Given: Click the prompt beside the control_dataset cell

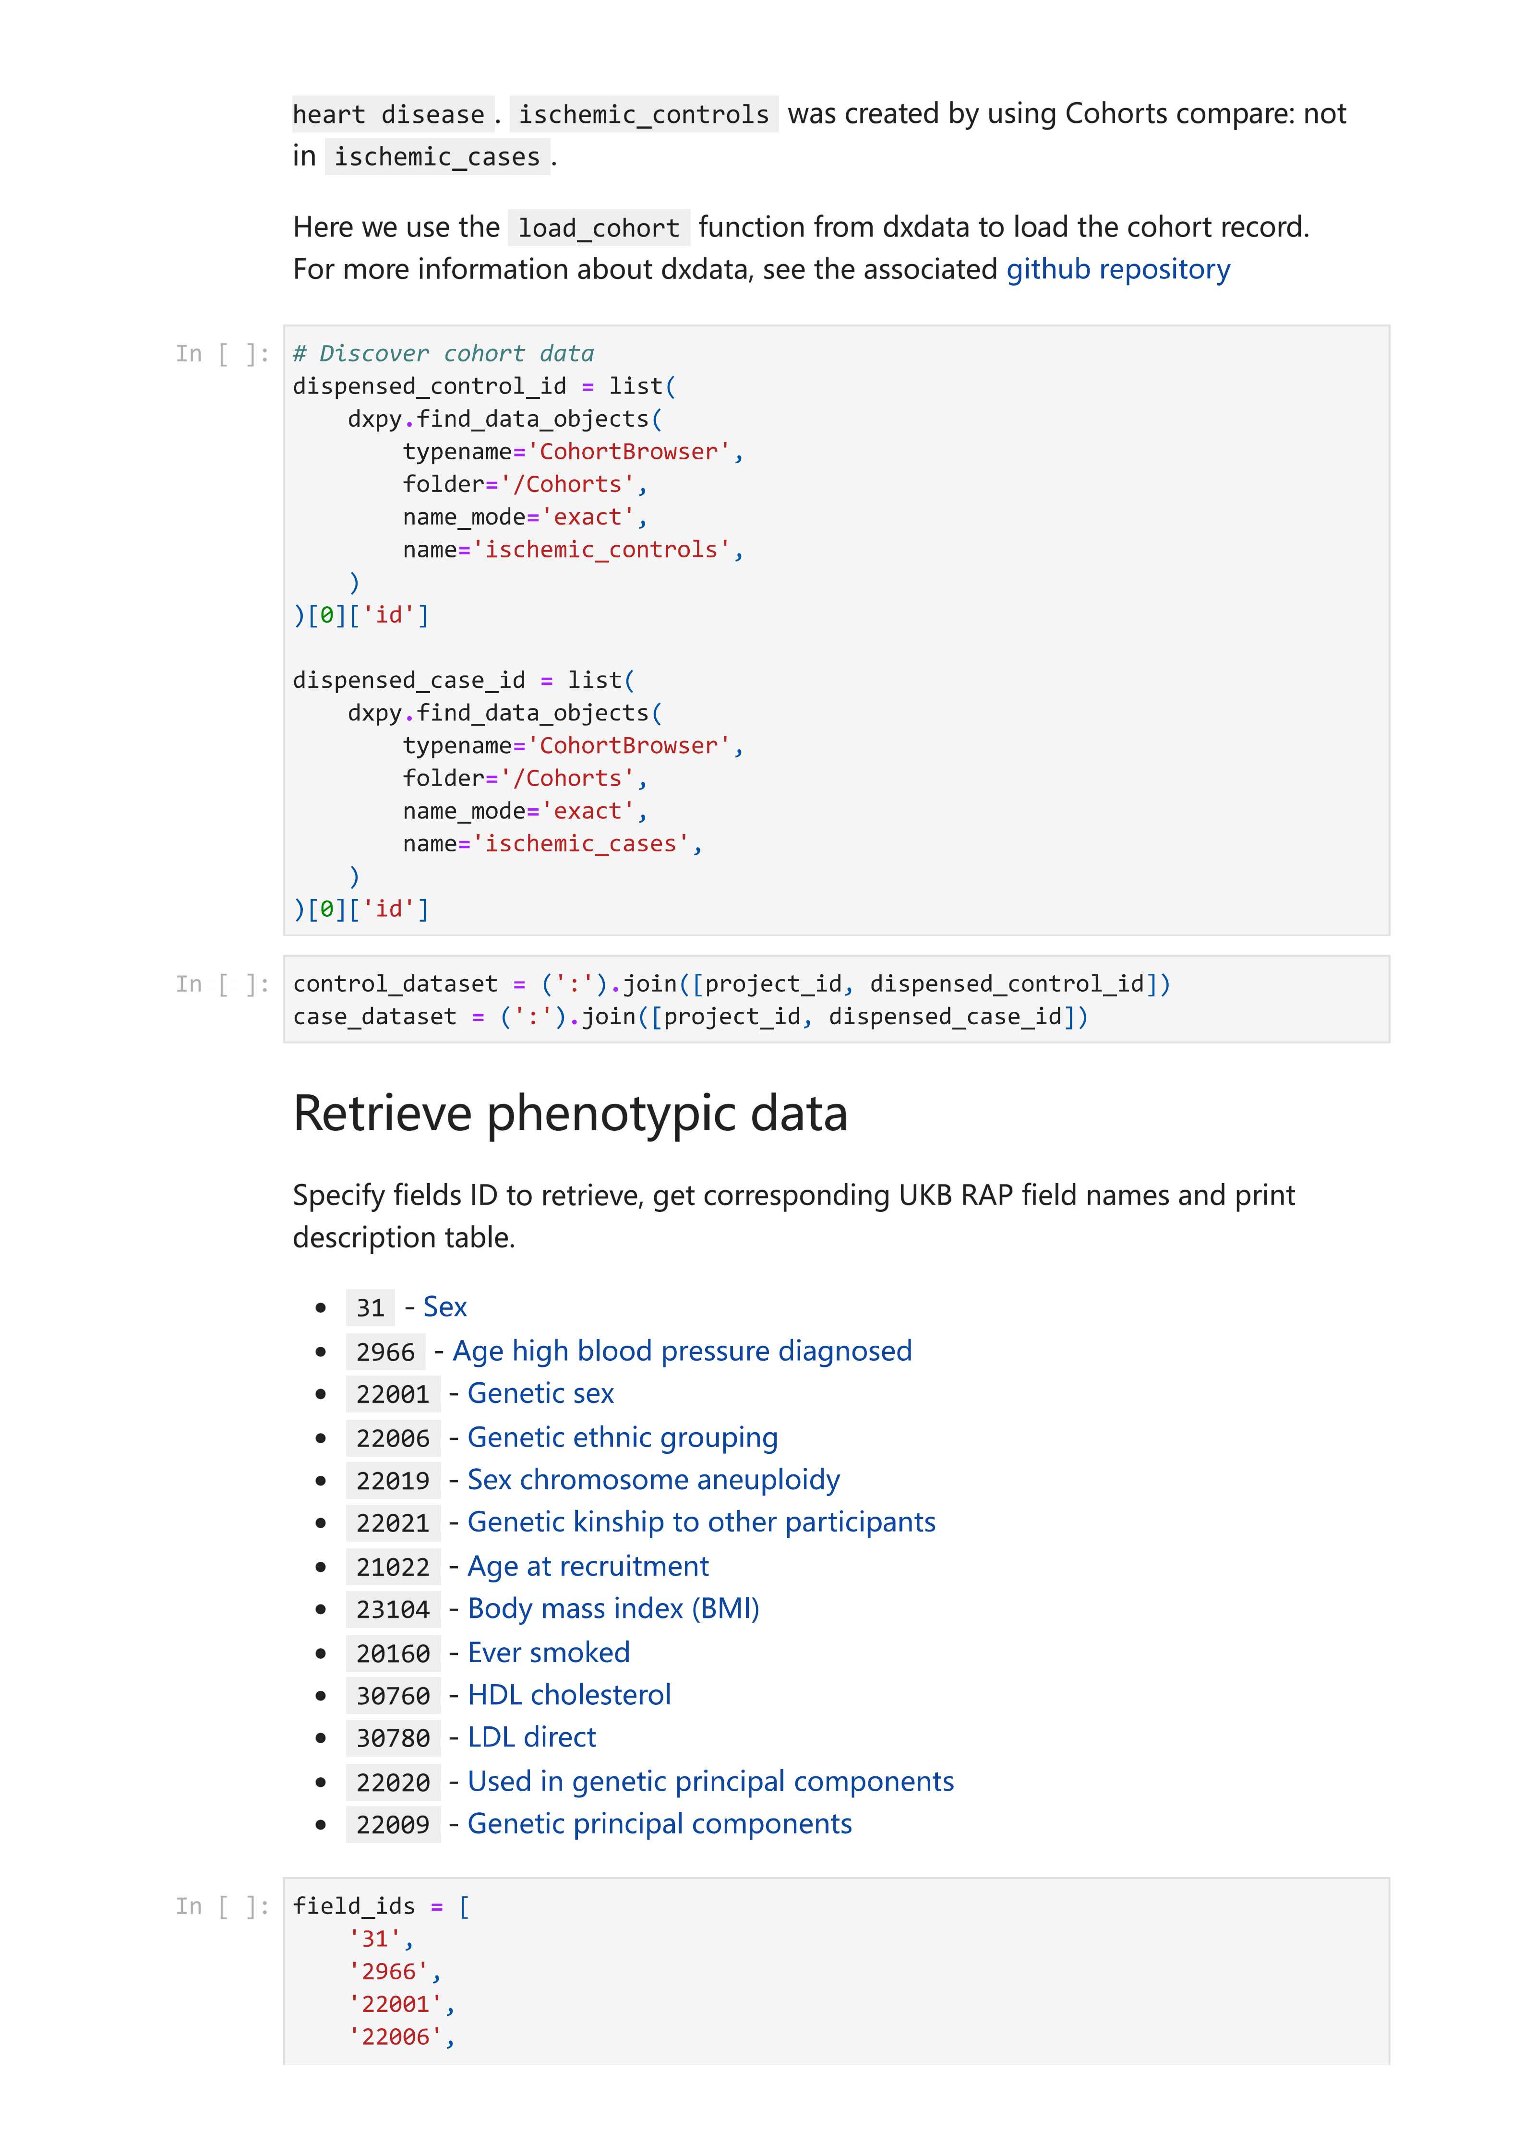Looking at the screenshot, I should 221,984.
